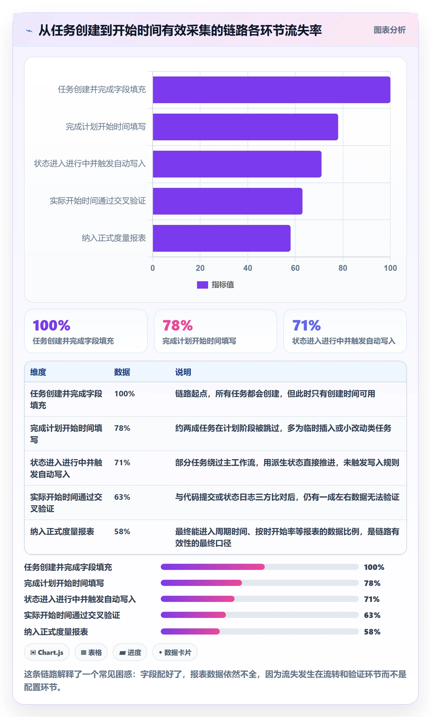
Task: Click the bar icon in 进度 chip
Action: click(122, 653)
